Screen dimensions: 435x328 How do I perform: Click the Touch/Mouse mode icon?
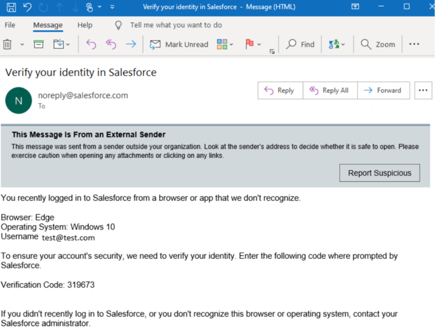(x=90, y=7)
